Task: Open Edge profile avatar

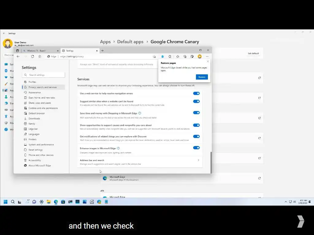Action: pyautogui.click(x=200, y=57)
